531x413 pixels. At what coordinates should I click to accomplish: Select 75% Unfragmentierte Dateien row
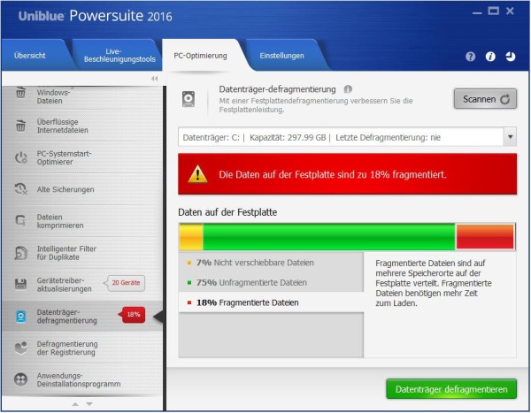pos(271,282)
